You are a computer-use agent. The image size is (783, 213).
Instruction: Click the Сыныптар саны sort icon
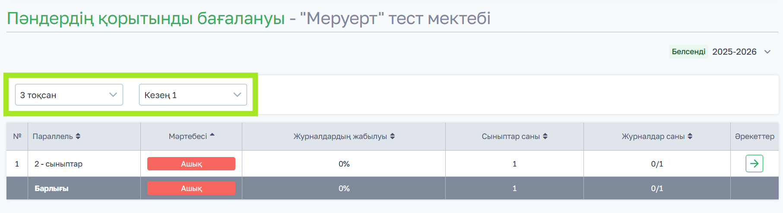click(545, 136)
